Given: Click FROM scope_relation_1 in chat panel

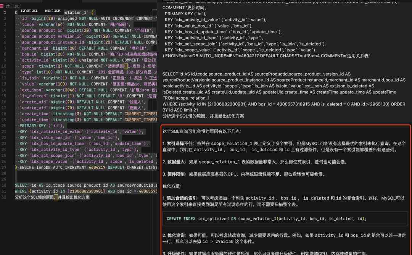Looking at the screenshot, I should click(x=186, y=98).
